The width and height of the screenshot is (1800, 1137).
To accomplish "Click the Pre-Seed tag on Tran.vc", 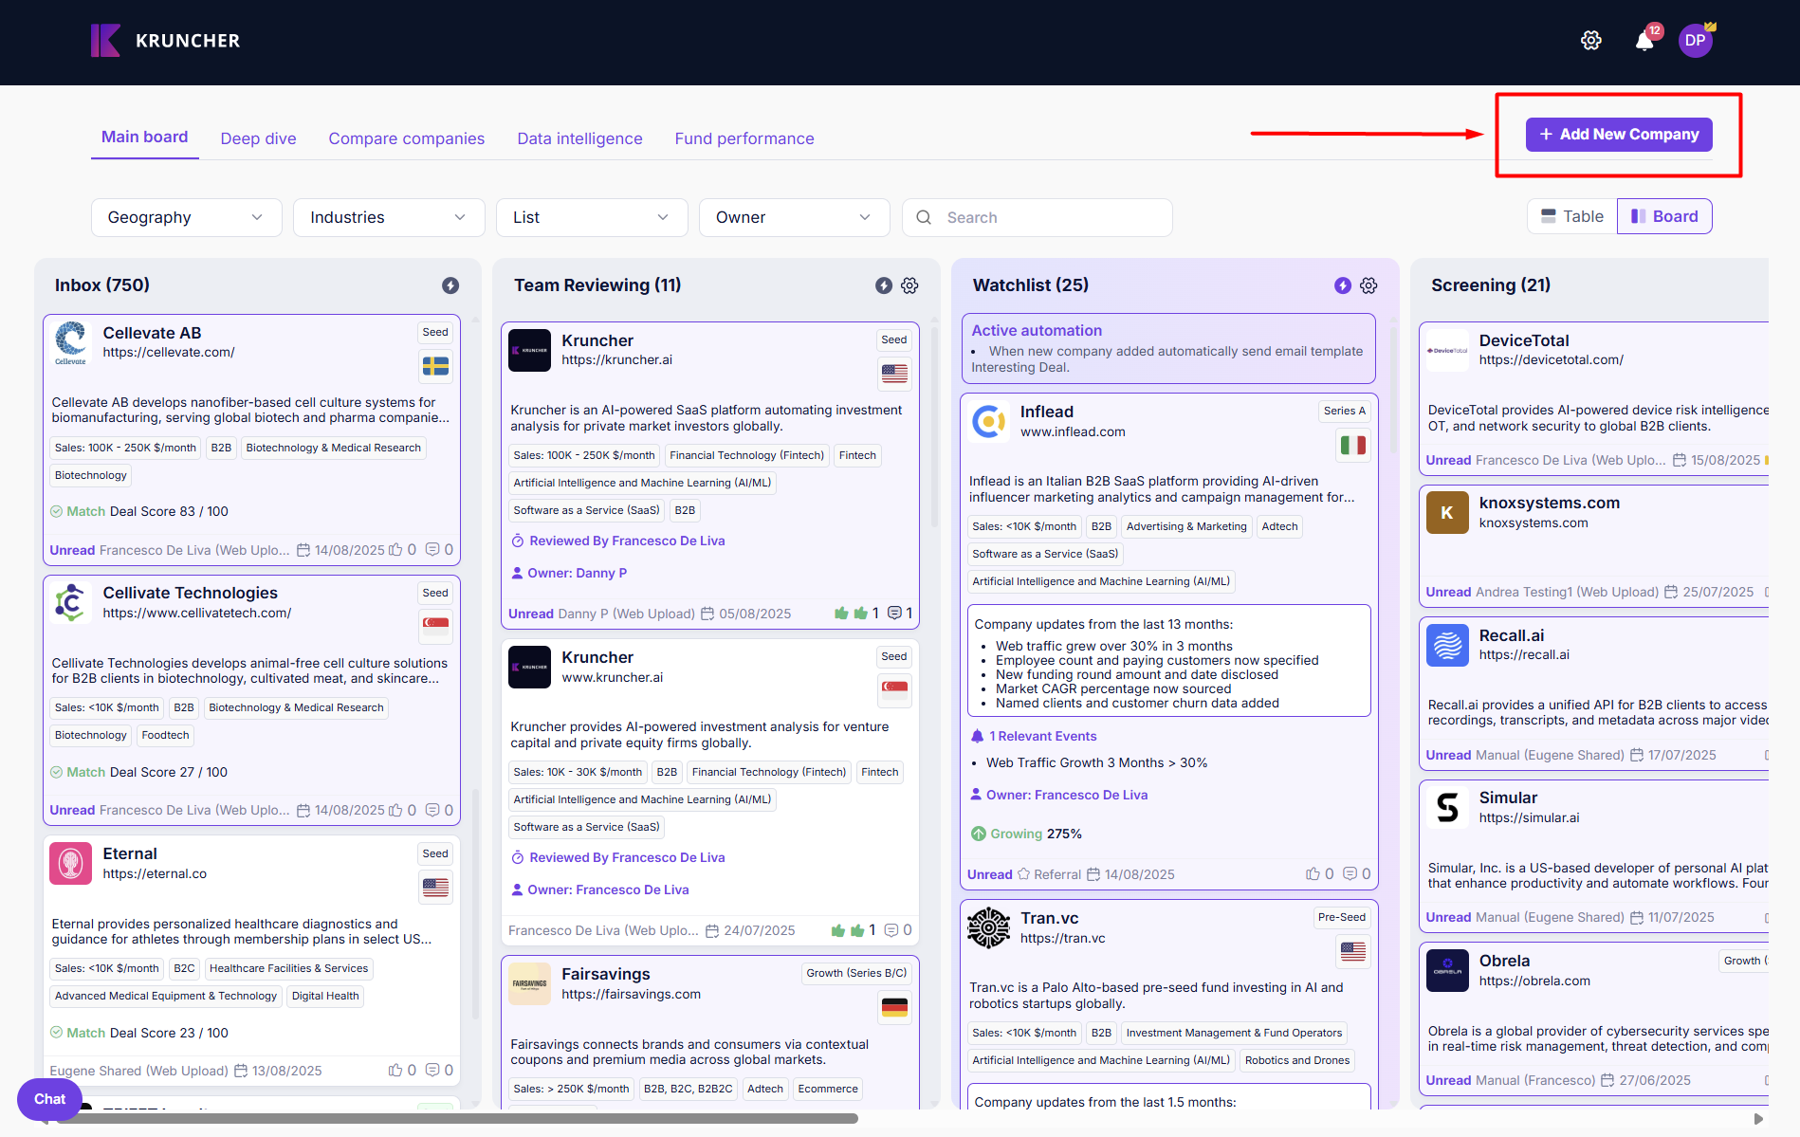I will click(x=1342, y=917).
